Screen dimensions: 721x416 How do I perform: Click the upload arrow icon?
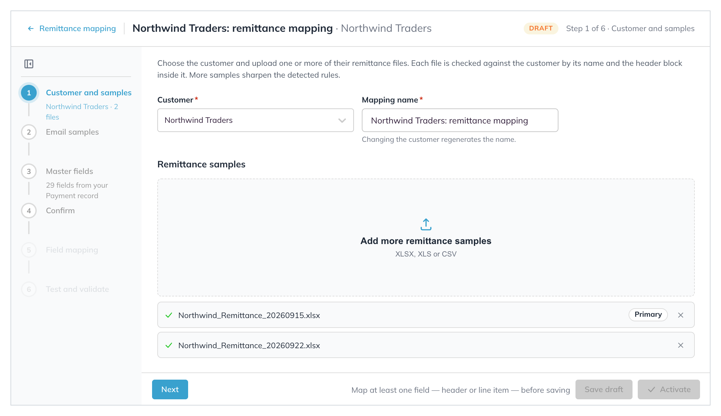[426, 224]
